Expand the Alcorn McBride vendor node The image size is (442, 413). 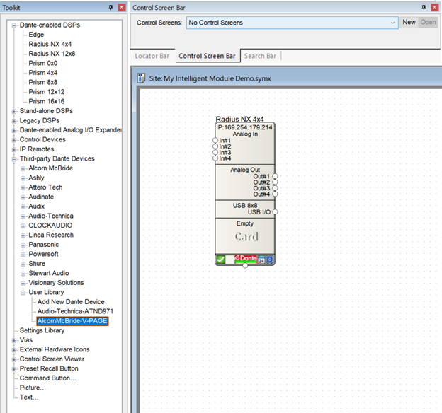click(x=23, y=168)
